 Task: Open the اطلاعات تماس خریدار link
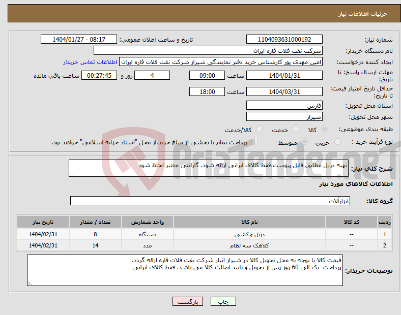click(x=90, y=62)
